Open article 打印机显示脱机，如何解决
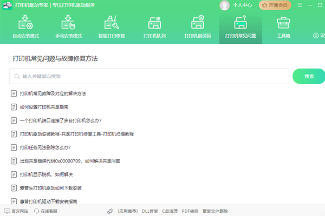Viewport: 325px width, 216px height. pos(46,174)
